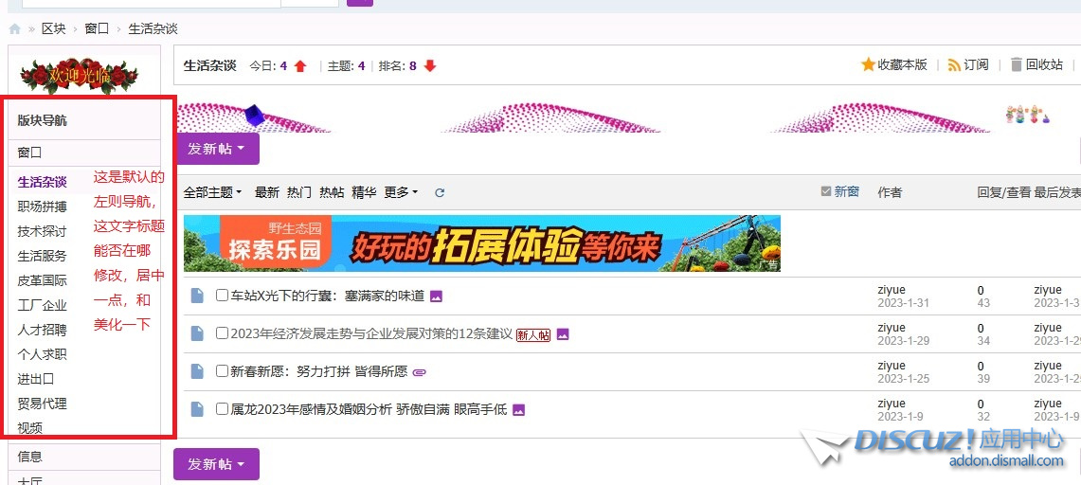1081x485 pixels.
Task: Open the recycle bin trash icon
Action: point(1017,64)
